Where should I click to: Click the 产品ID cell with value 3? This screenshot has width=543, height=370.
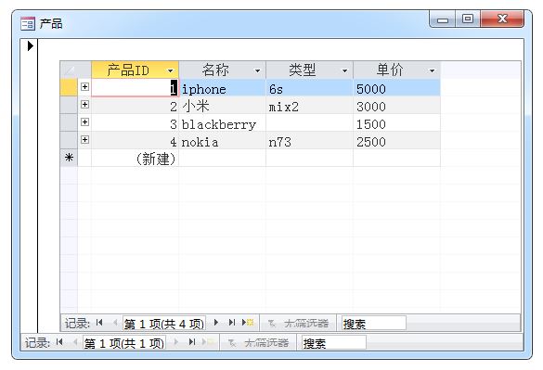(x=136, y=123)
